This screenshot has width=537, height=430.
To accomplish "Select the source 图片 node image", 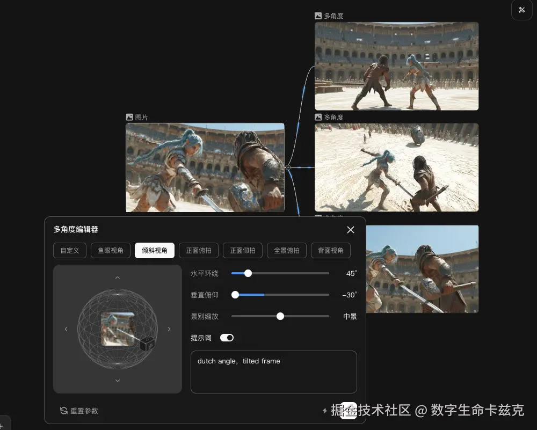I will tap(205, 167).
